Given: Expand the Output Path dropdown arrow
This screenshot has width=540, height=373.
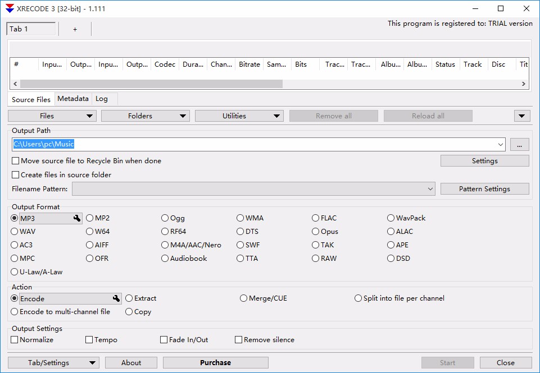Looking at the screenshot, I should [x=501, y=145].
